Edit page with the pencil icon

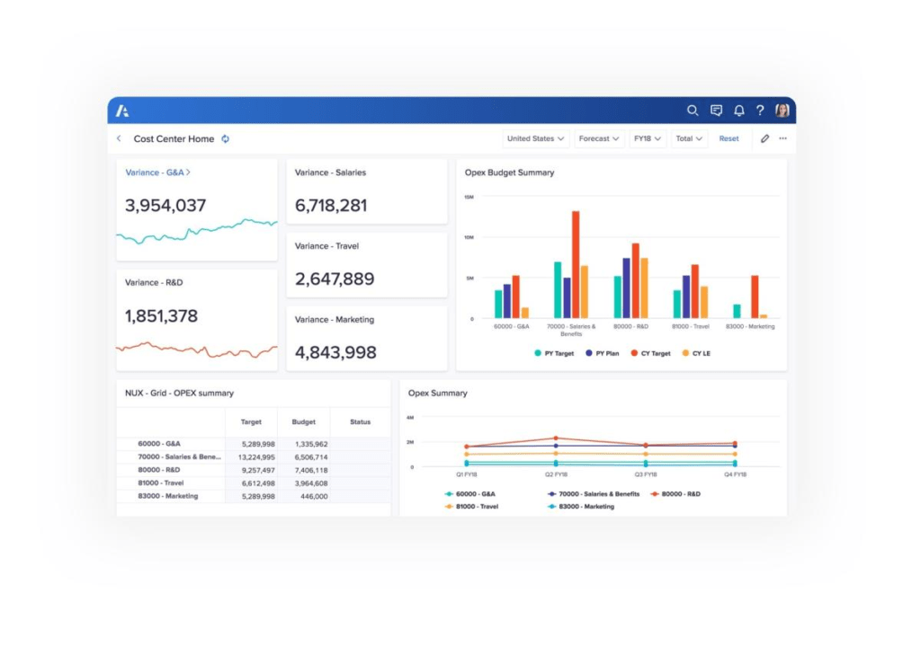point(765,138)
